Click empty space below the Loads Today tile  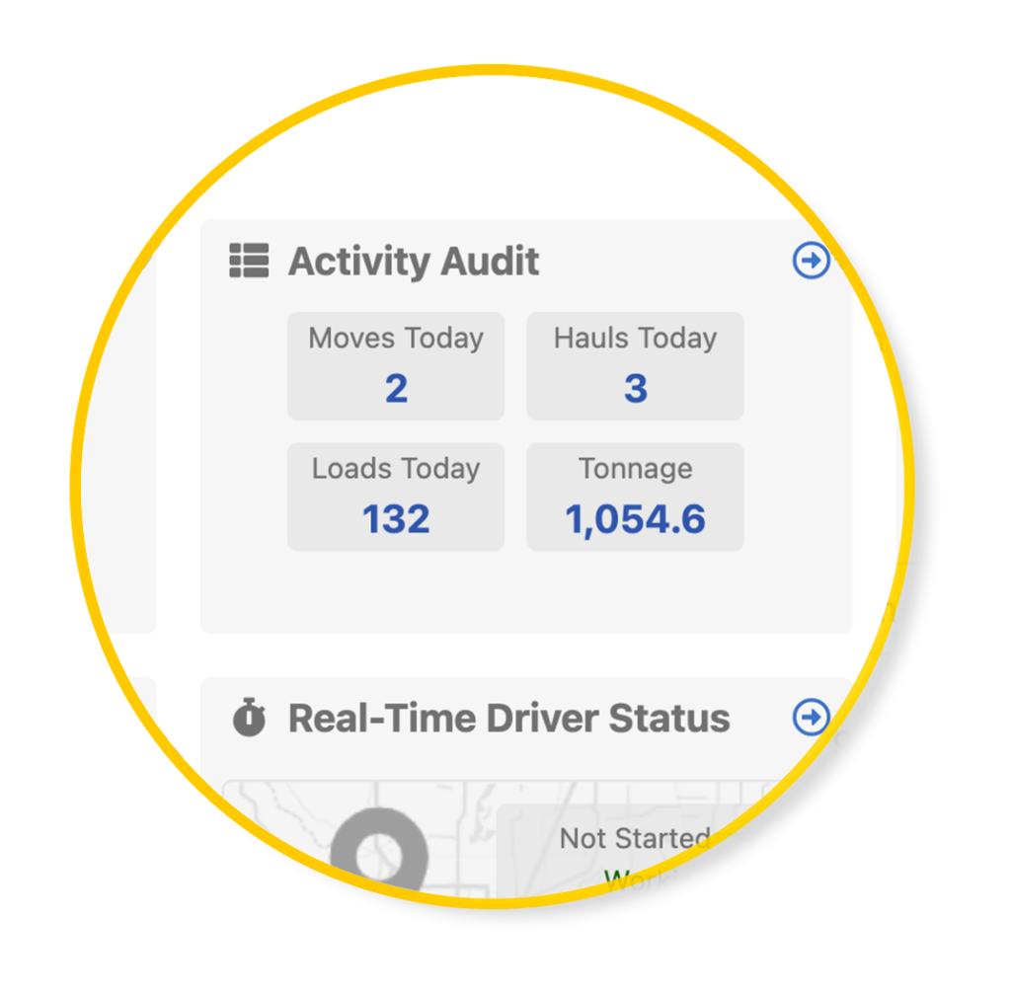396,592
